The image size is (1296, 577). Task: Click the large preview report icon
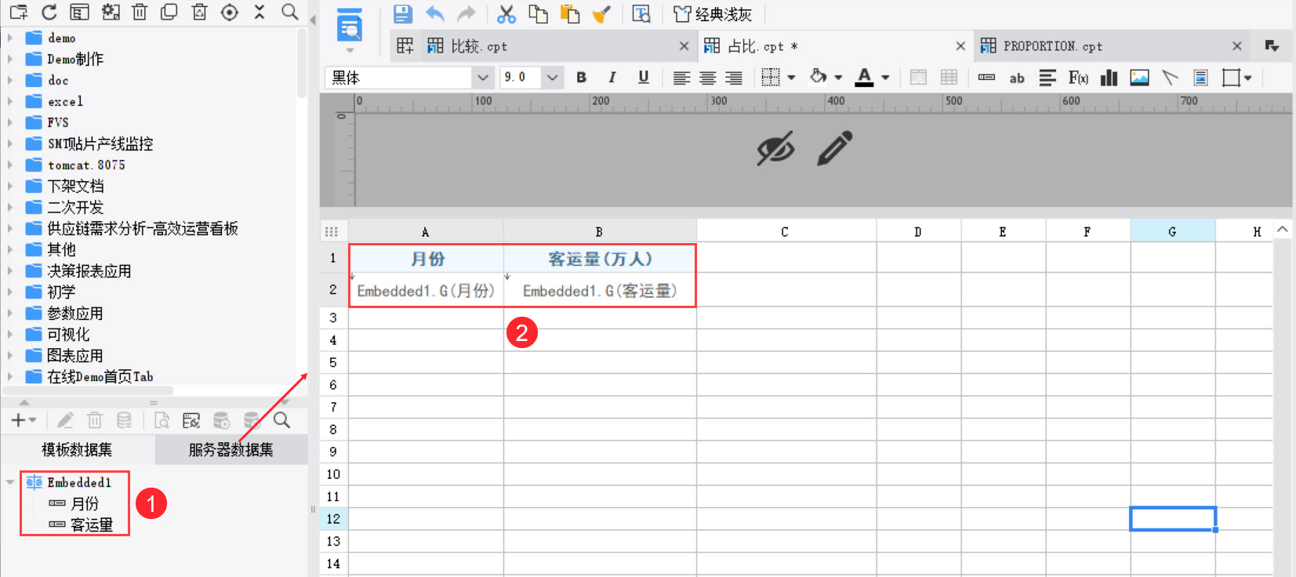pos(350,25)
